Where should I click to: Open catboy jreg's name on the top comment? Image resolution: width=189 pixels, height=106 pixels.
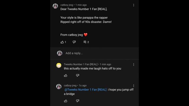pos(67,5)
